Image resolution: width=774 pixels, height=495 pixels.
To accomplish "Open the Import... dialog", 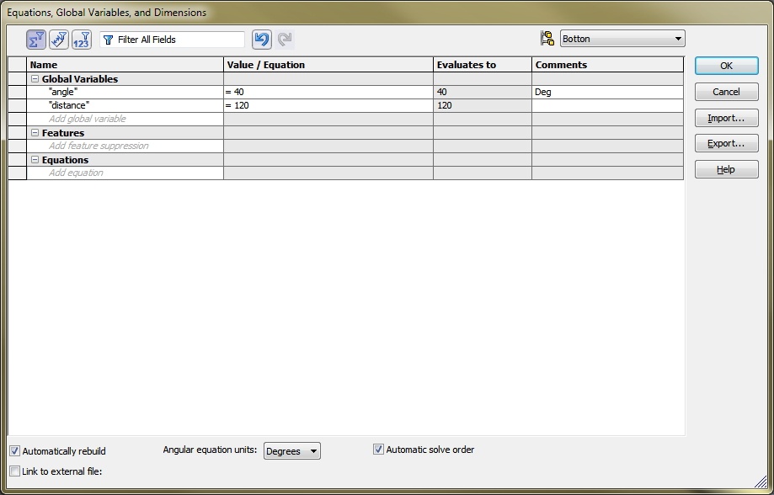I will (726, 118).
